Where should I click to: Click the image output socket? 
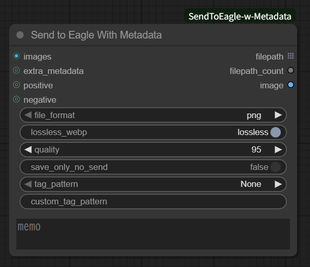tap(291, 85)
